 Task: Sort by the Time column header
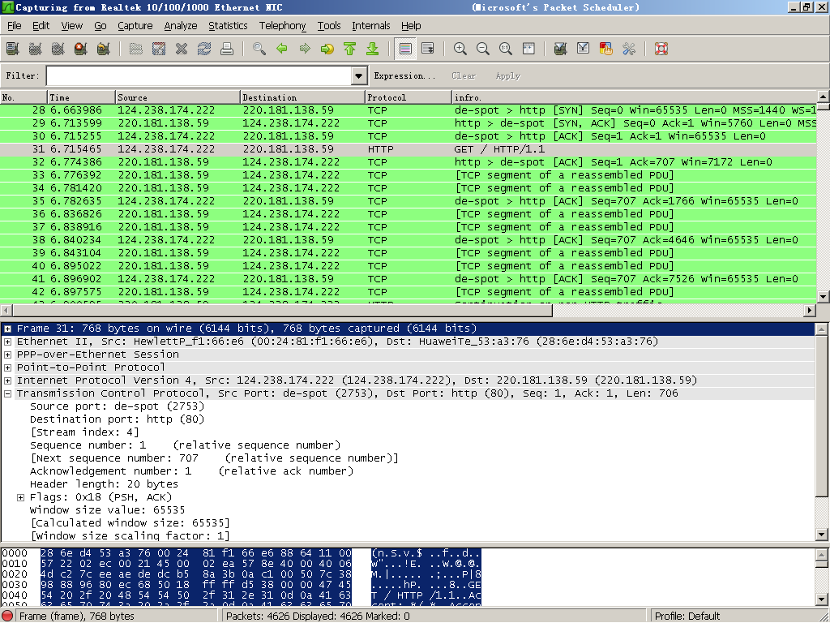81,97
